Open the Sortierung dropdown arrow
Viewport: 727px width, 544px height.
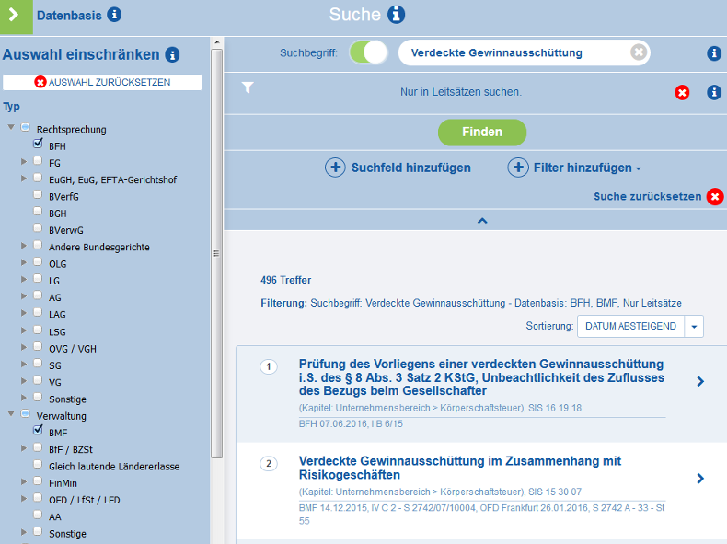click(x=694, y=327)
